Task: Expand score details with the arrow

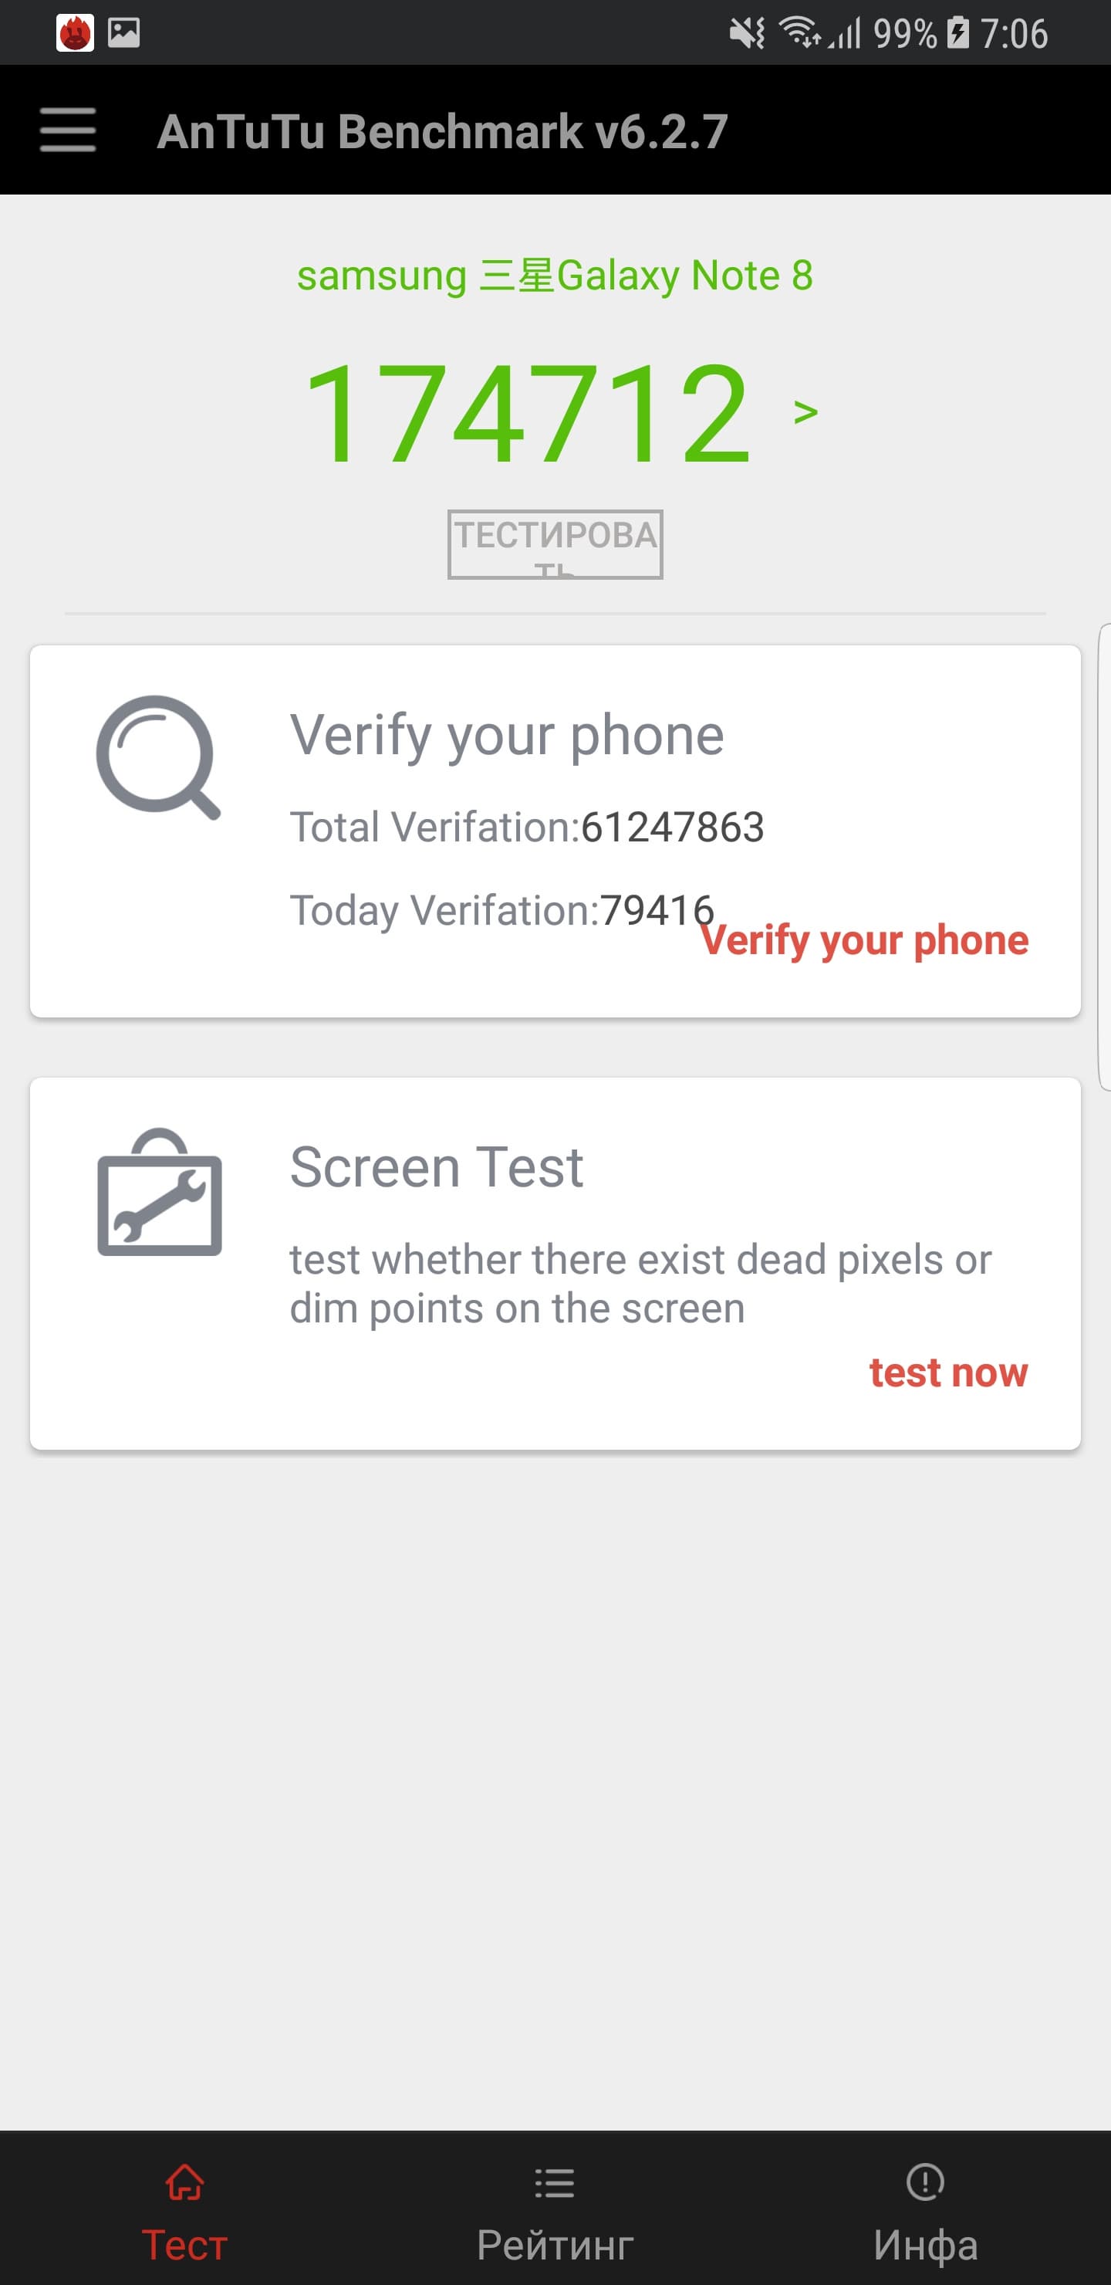Action: coord(805,412)
